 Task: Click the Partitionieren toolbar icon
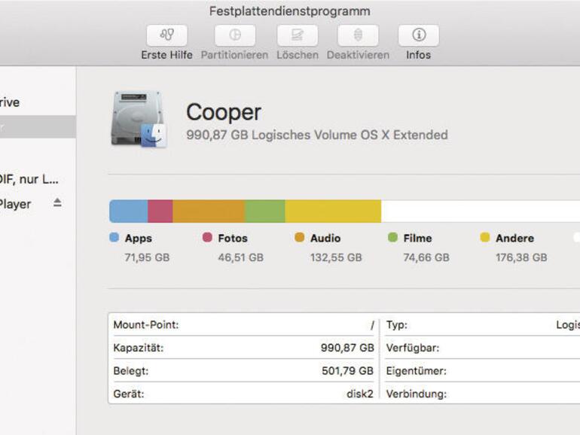pyautogui.click(x=235, y=35)
